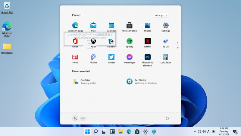The width and height of the screenshot is (241, 136).
Task: Open Task View on the taskbar
Action: coord(104,131)
